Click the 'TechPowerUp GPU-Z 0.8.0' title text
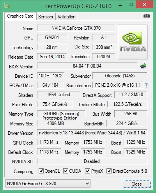The width and height of the screenshot is (156, 193). (x=78, y=6)
